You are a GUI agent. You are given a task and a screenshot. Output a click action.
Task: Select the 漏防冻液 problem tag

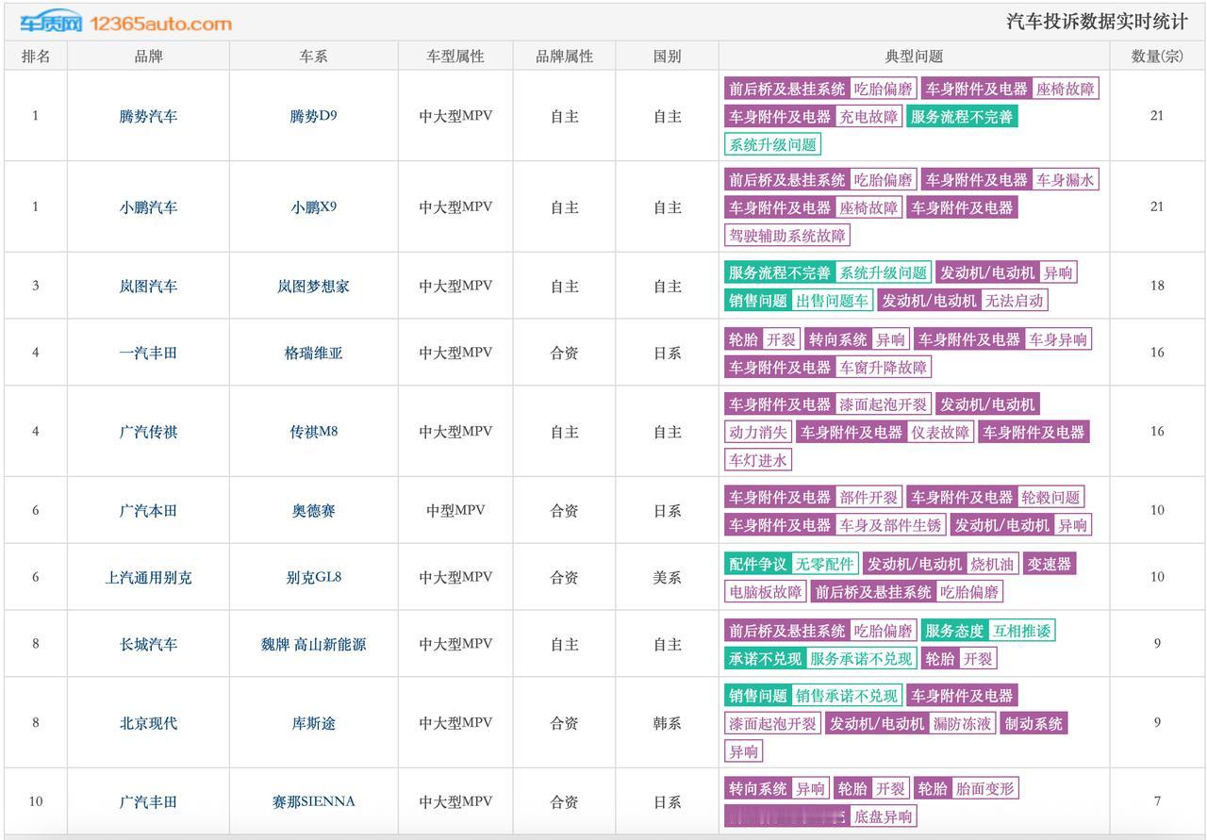pyautogui.click(x=962, y=724)
